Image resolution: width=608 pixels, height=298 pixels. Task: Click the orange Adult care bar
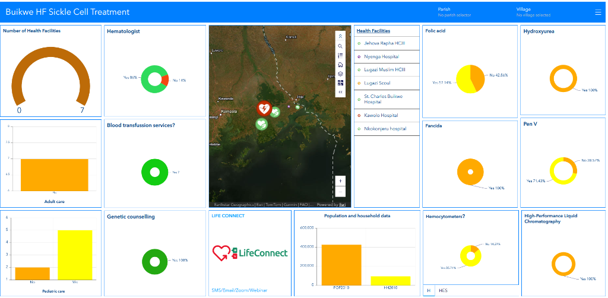coord(54,175)
